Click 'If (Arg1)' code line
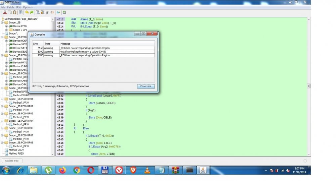Image resolution: width=336 pixels, height=181 pixels. (x=91, y=110)
